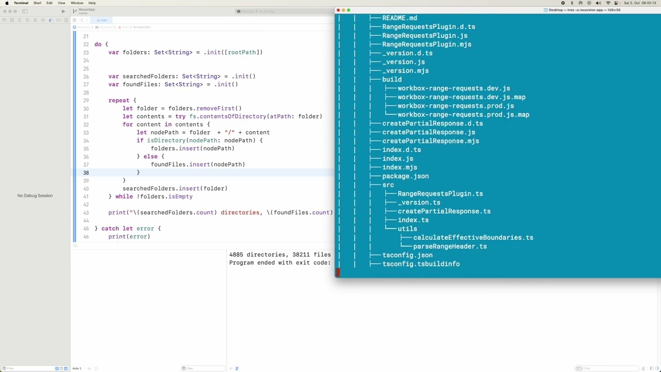Open the report navigator icon

pyautogui.click(x=66, y=20)
